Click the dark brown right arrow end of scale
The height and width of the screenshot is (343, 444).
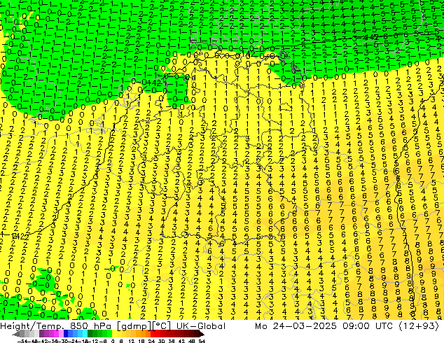[202, 334]
